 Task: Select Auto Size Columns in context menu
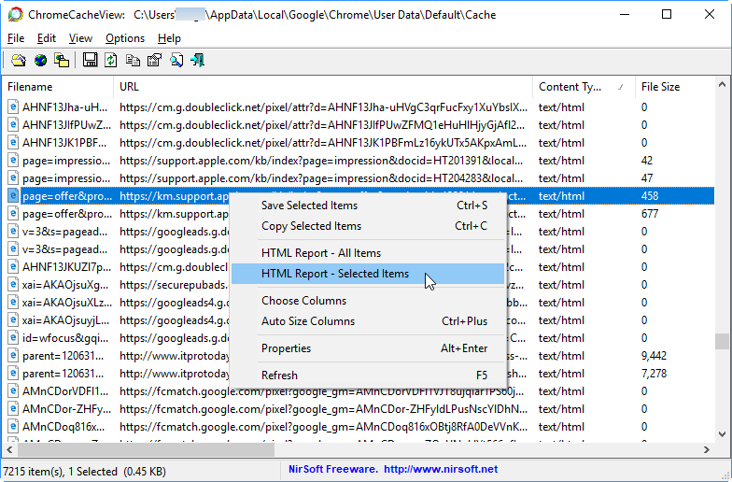click(368, 321)
